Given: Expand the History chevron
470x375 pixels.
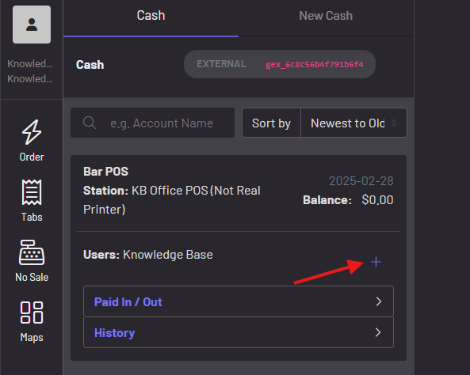Looking at the screenshot, I should click(x=378, y=332).
